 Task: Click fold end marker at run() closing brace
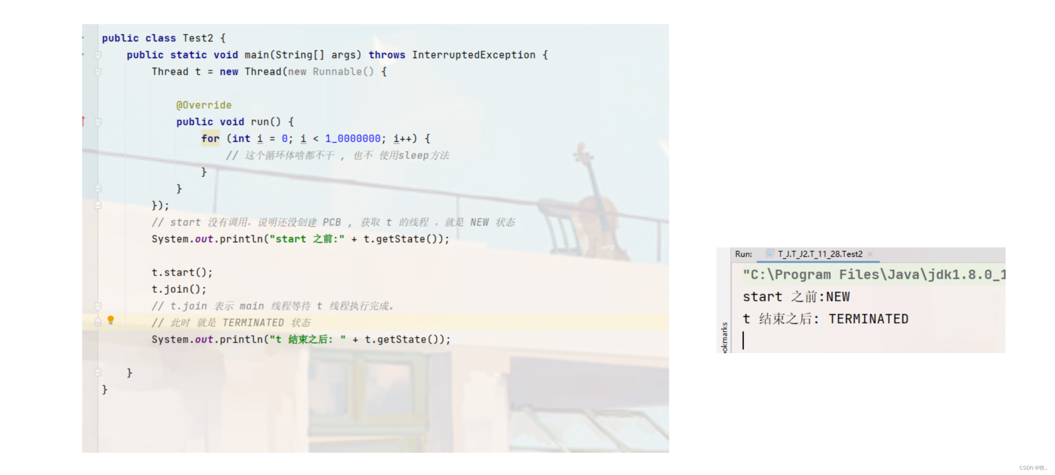tap(98, 189)
